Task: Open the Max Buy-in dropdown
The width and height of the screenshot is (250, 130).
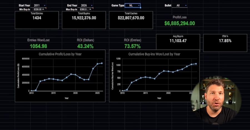Action: (85, 9)
